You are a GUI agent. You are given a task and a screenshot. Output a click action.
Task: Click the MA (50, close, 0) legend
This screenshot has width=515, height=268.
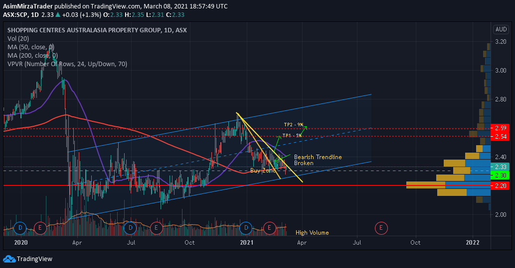31,47
